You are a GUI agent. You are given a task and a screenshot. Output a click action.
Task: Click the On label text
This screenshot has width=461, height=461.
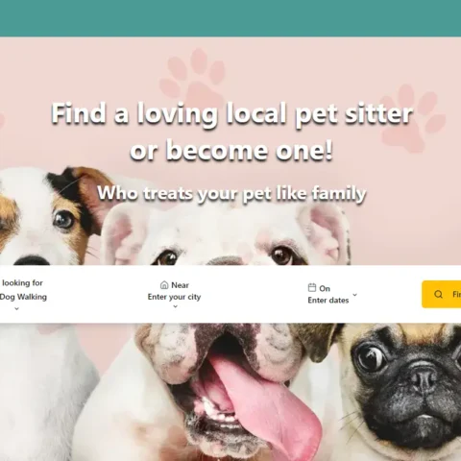(x=325, y=288)
